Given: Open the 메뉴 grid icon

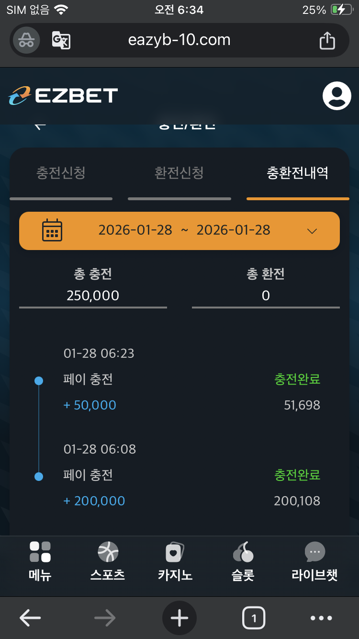Looking at the screenshot, I should (40, 552).
